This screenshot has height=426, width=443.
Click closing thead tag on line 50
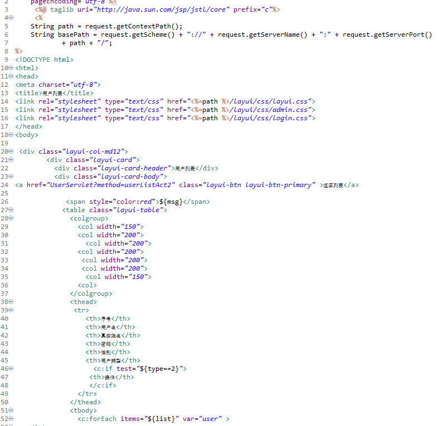[85, 402]
